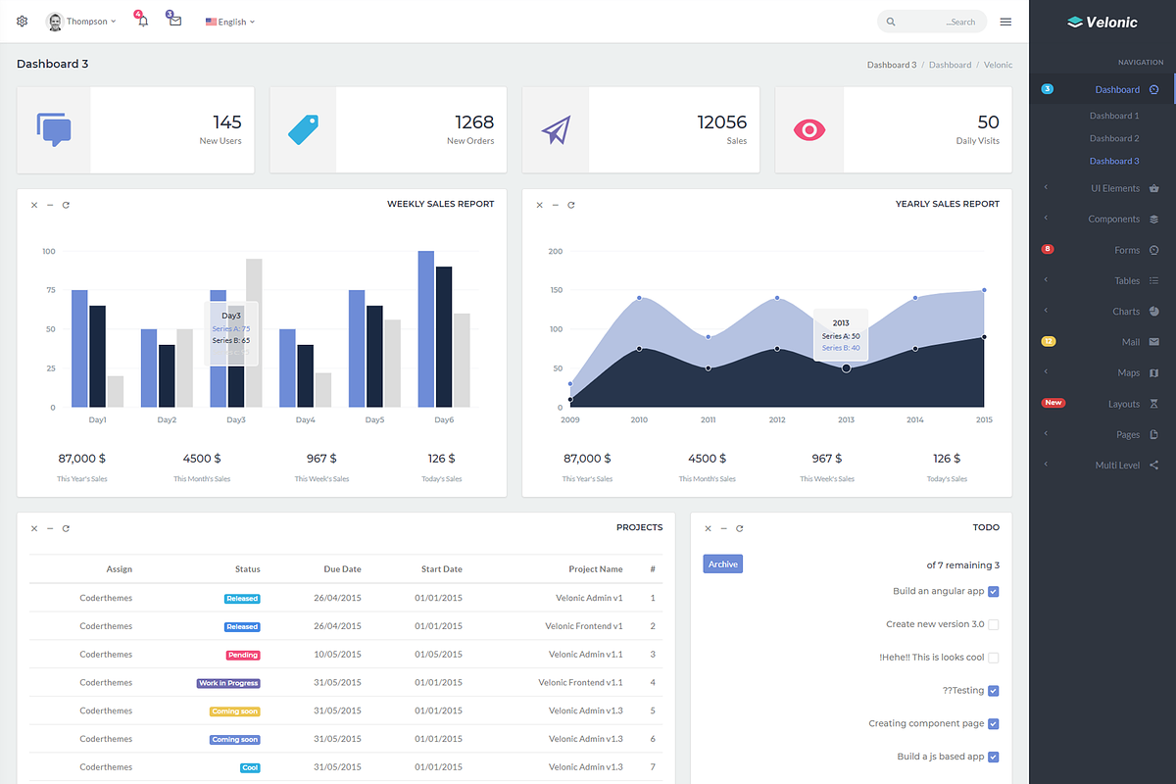Screen dimensions: 1176x784
Task: Open the English language dropdown
Action: coord(229,21)
